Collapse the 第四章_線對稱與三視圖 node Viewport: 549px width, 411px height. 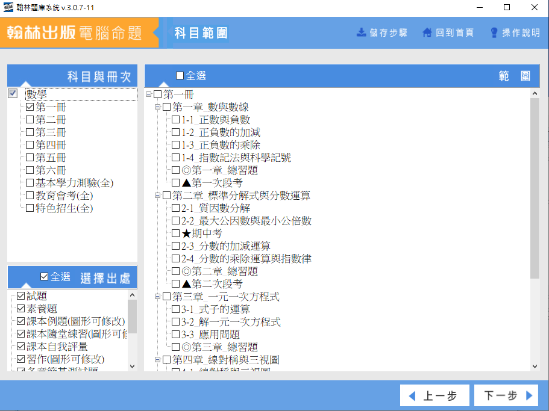click(157, 359)
